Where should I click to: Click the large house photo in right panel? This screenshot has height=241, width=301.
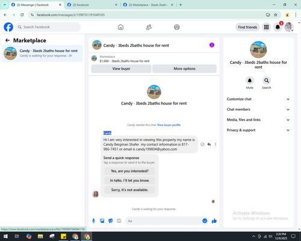[x=258, y=49]
